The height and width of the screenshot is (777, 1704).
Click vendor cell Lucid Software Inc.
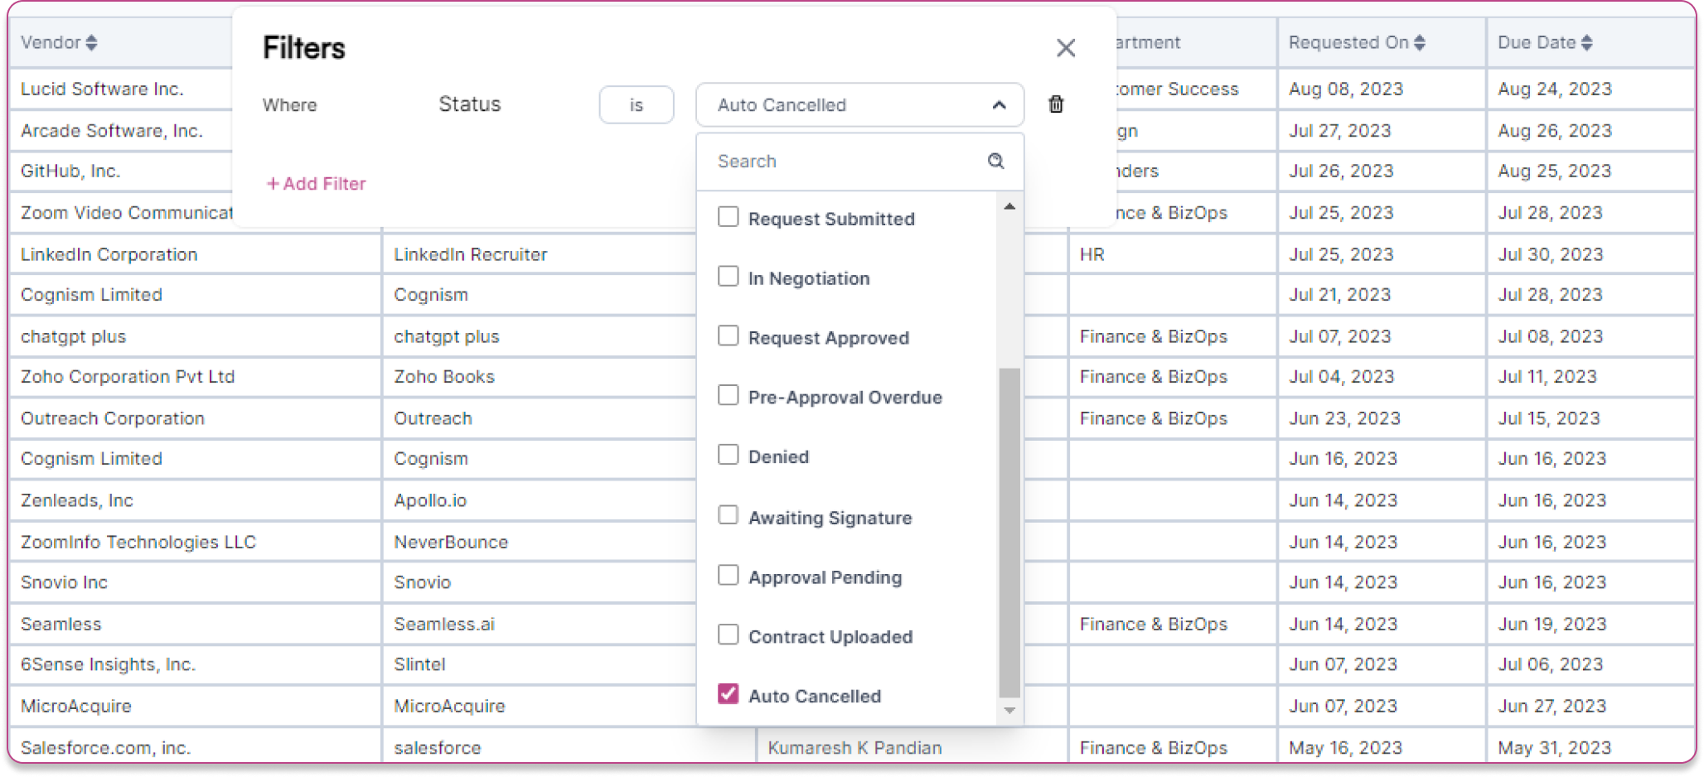pyautogui.click(x=102, y=89)
